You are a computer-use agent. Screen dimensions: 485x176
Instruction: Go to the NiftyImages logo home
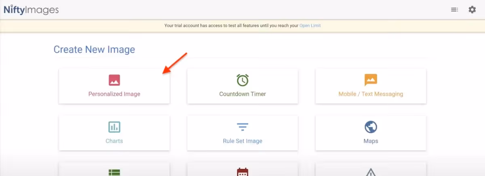31,10
